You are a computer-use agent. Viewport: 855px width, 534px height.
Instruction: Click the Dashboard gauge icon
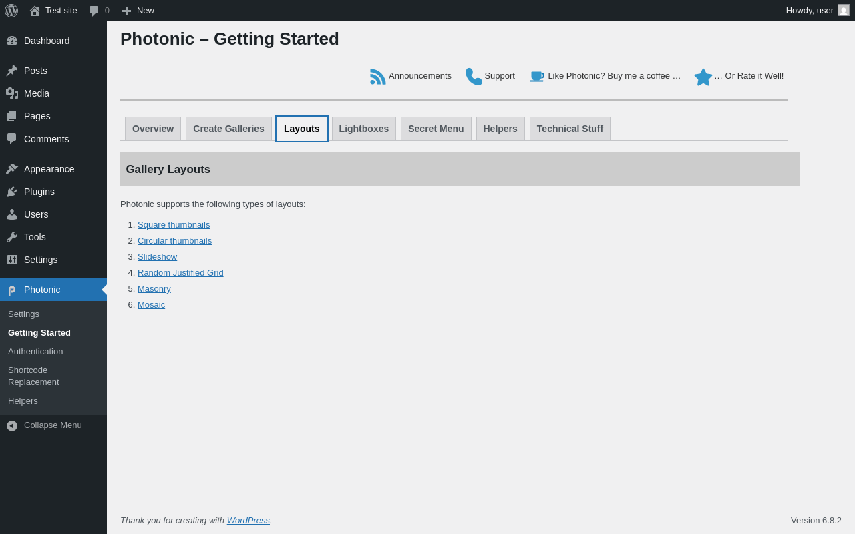click(x=12, y=41)
